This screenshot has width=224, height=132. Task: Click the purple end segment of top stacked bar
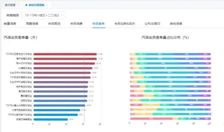click(205, 54)
